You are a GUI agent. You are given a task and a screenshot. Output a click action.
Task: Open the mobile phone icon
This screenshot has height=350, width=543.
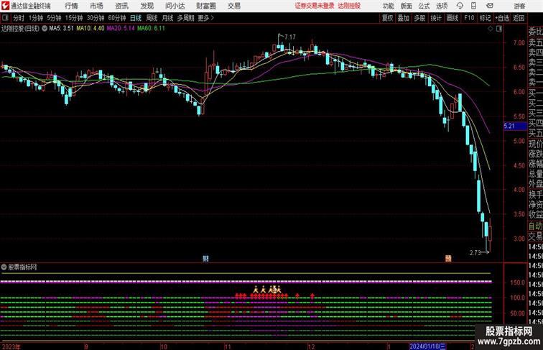[x=473, y=6]
